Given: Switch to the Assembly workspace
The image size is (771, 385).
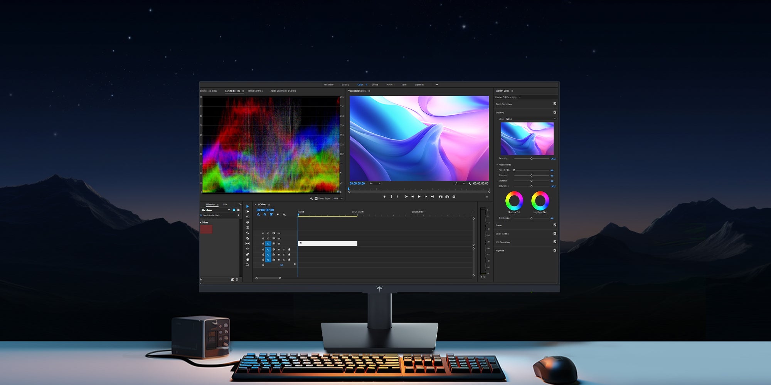Looking at the screenshot, I should coord(328,85).
